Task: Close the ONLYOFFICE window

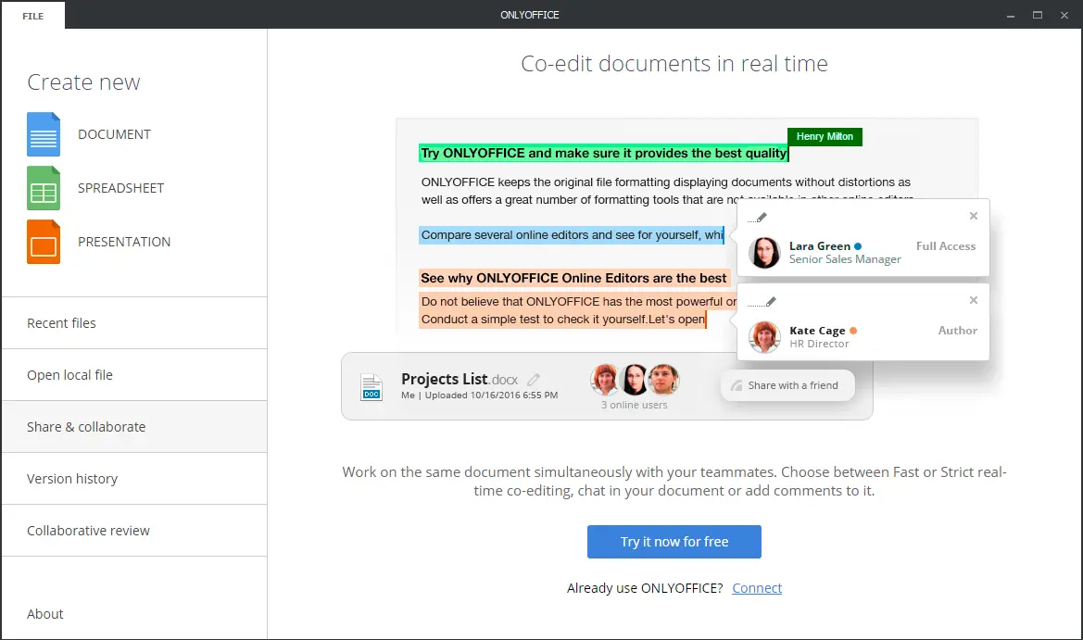Action: click(1064, 15)
